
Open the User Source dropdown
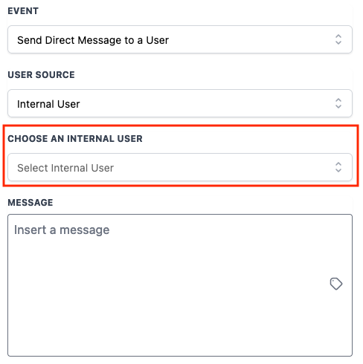[180, 103]
